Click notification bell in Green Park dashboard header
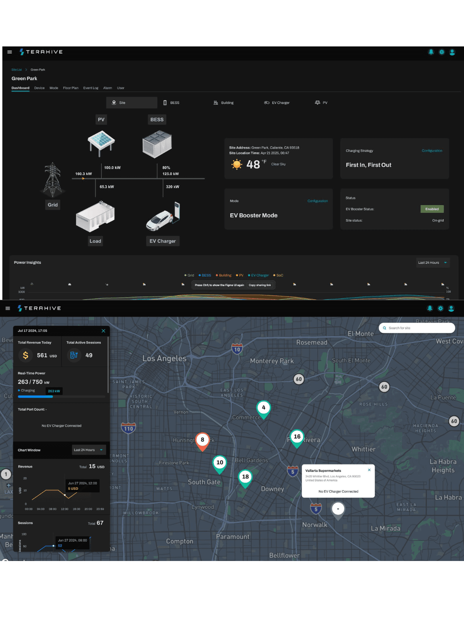Image resolution: width=464 pixels, height=619 pixels. [431, 52]
